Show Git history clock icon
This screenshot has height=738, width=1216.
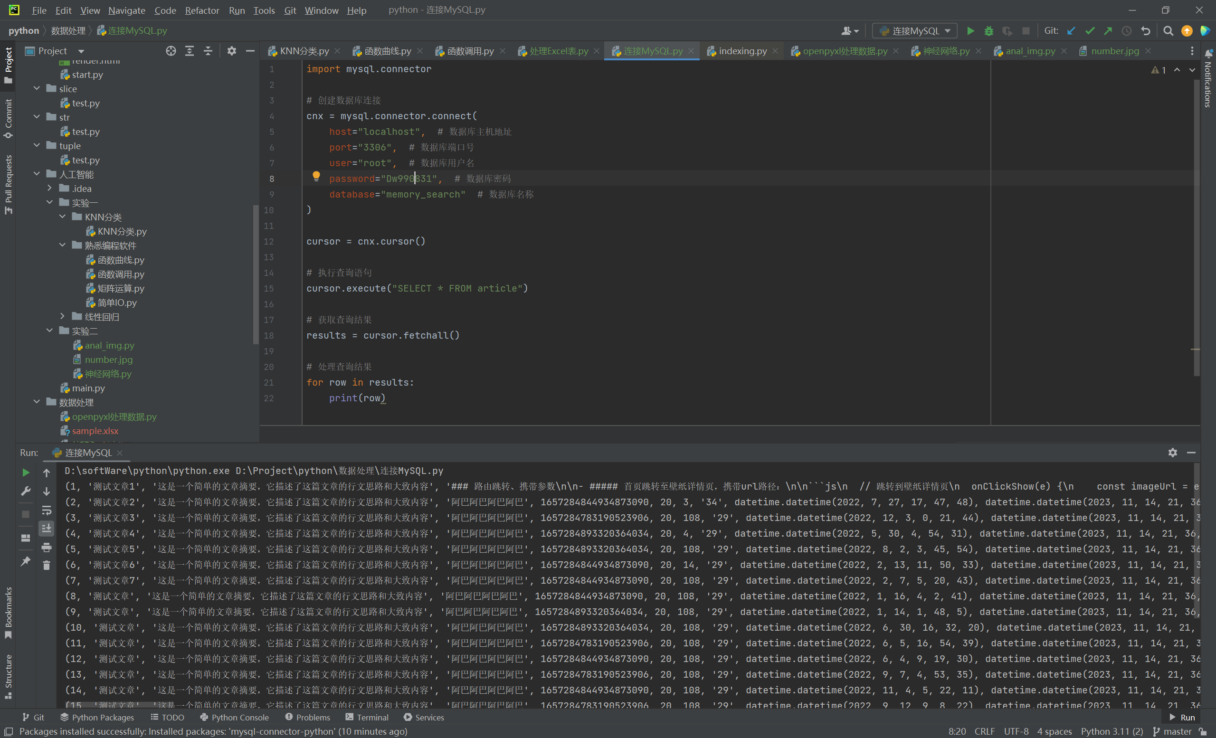(1127, 31)
